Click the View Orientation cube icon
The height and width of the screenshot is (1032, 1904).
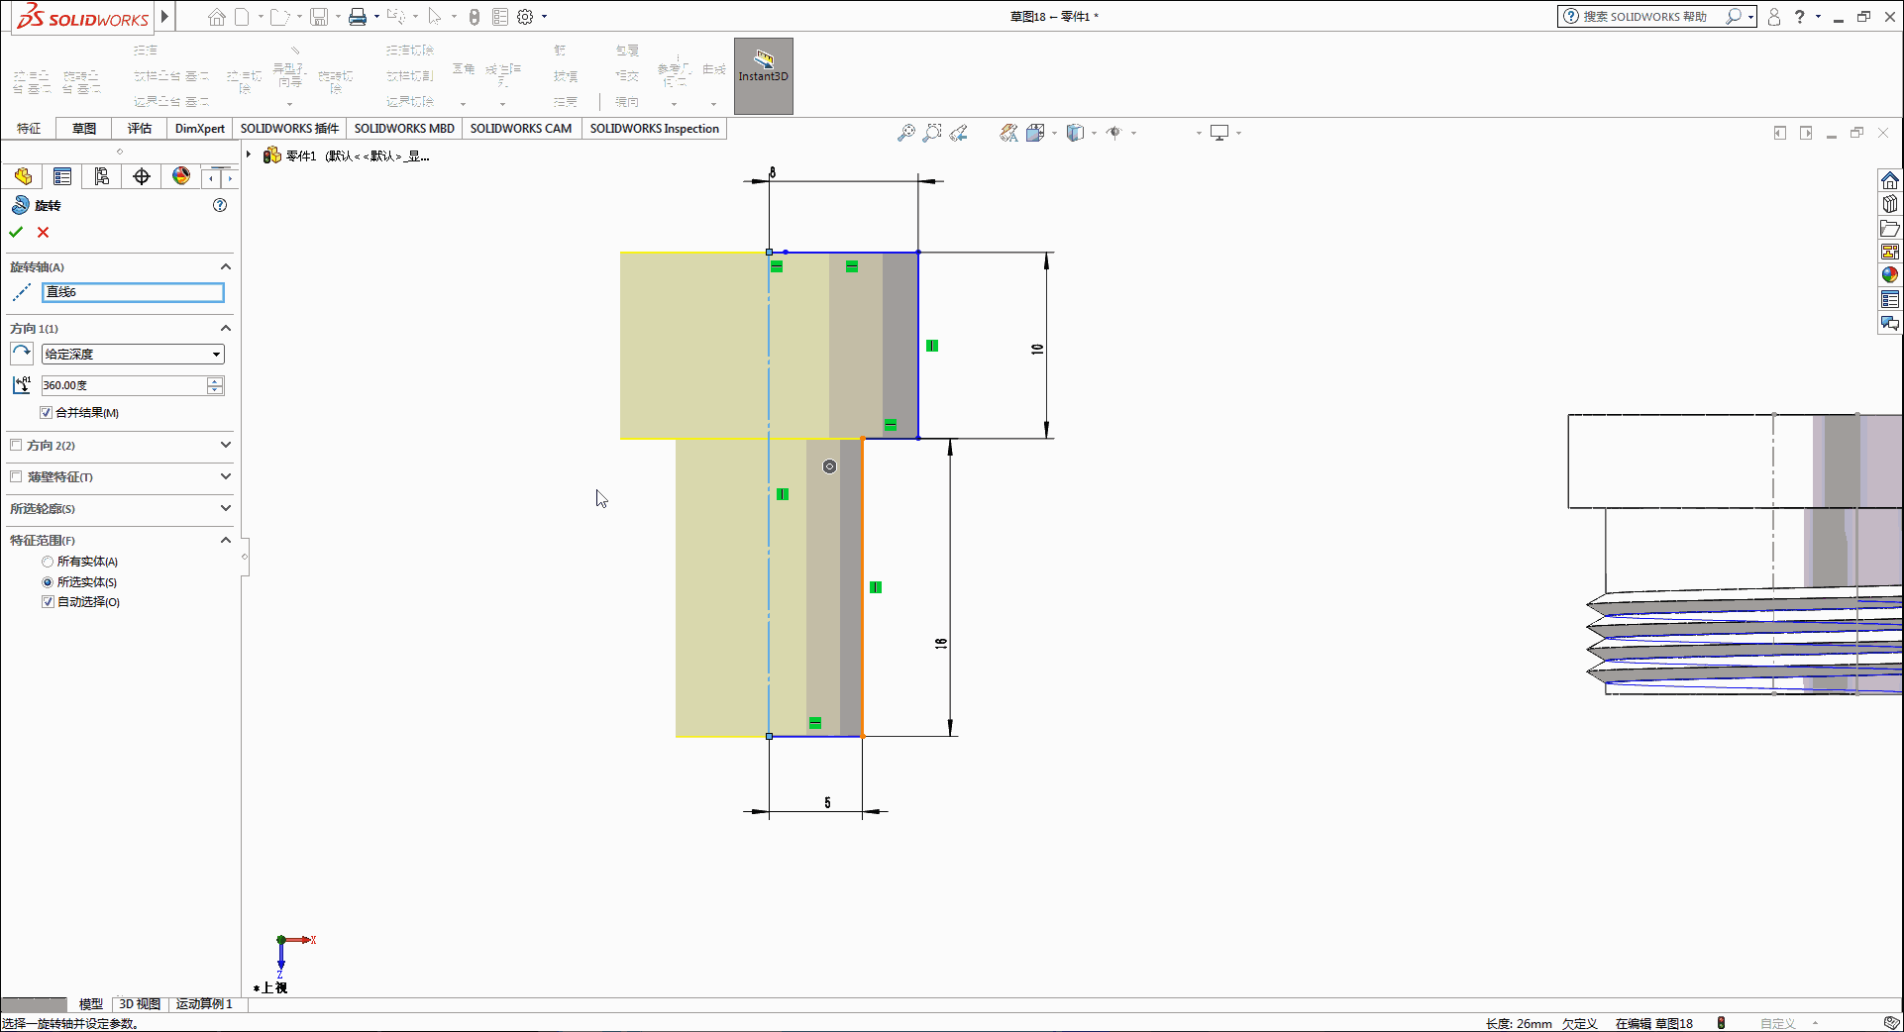1035,133
